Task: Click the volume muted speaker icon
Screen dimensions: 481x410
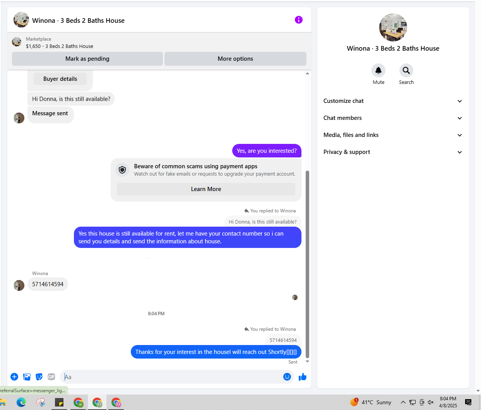Action: [x=431, y=402]
